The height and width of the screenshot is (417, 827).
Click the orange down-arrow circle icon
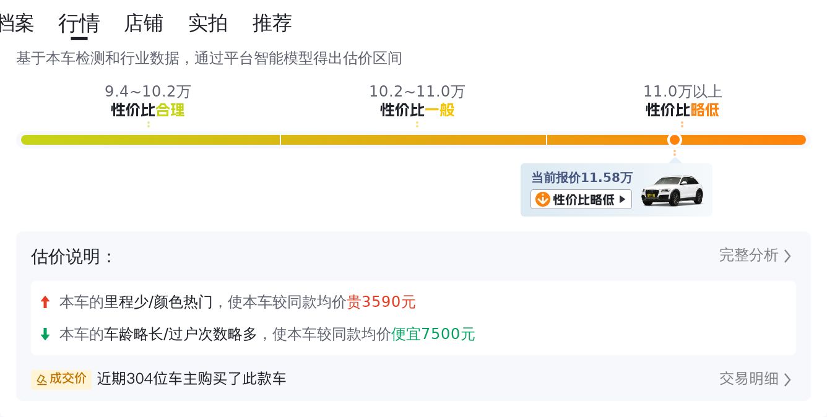click(543, 199)
